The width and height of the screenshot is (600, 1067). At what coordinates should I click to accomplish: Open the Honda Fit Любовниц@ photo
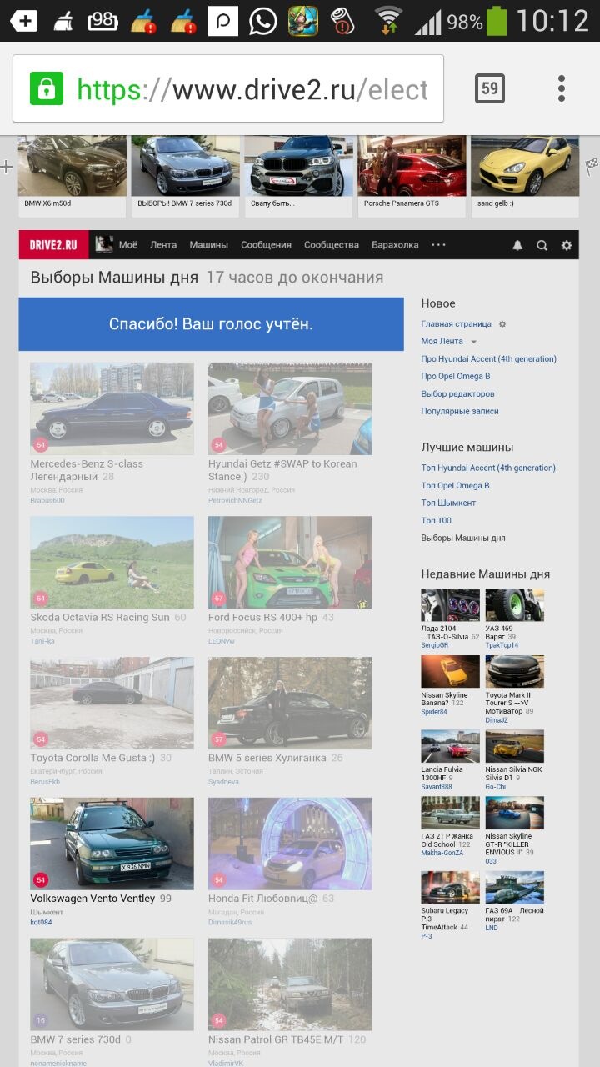(x=290, y=844)
